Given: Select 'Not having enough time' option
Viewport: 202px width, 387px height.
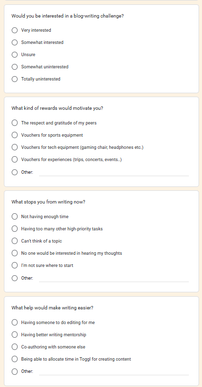Looking at the screenshot, I should pyautogui.click(x=15, y=217).
